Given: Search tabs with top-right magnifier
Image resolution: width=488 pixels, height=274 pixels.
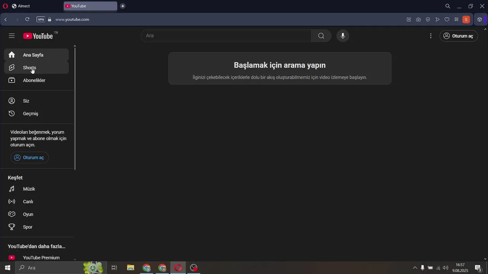Looking at the screenshot, I should (448, 6).
